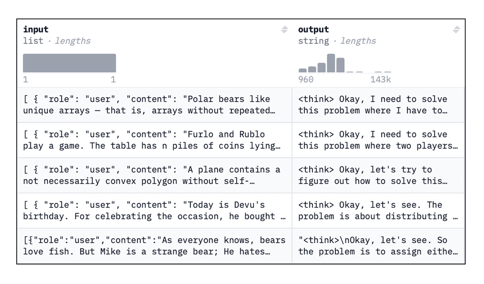Expand first row output think cell
484x284 pixels.
click(x=378, y=105)
